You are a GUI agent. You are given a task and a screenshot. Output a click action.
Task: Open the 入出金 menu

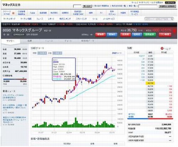32,13
